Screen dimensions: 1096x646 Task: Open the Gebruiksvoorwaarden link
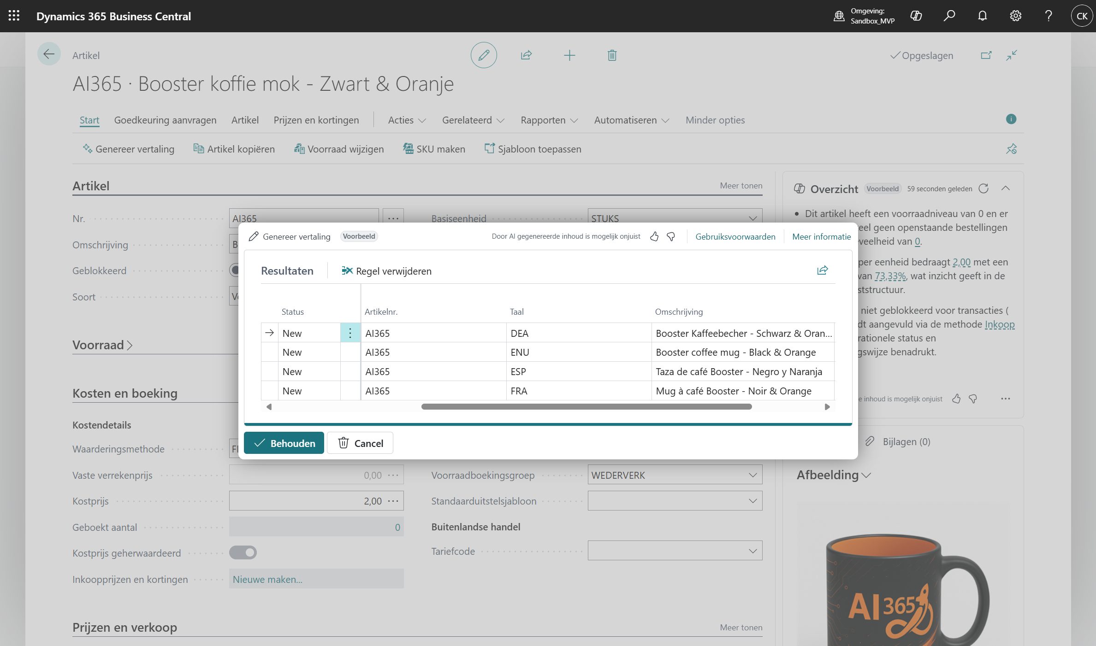(x=735, y=236)
